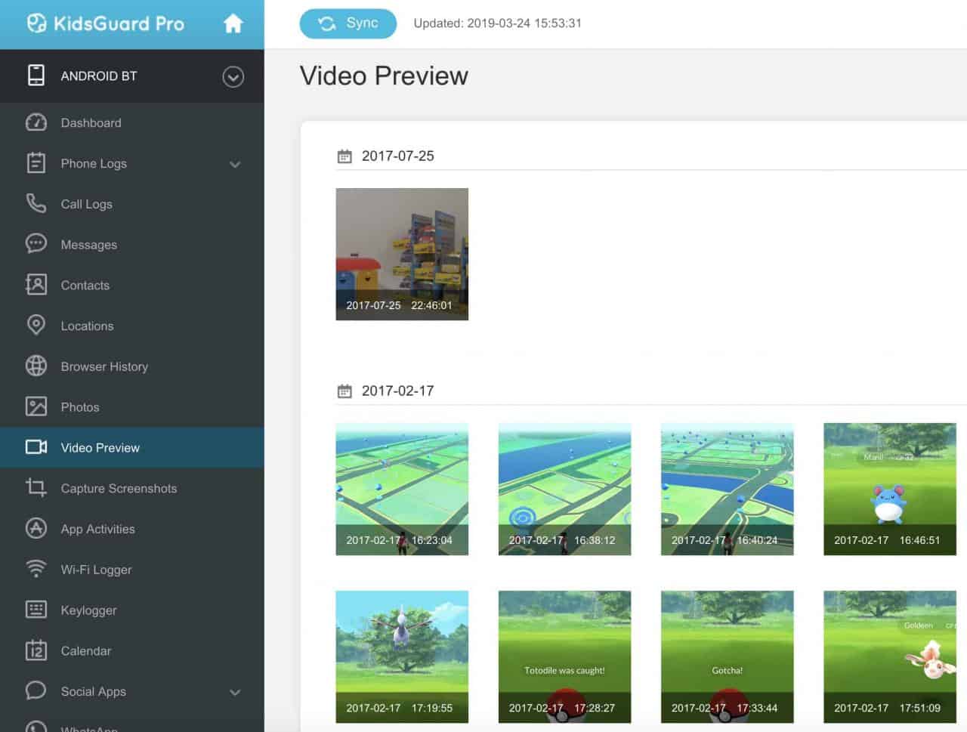Image resolution: width=967 pixels, height=732 pixels.
Task: Click the Dashboard gauge icon
Action: 36,122
